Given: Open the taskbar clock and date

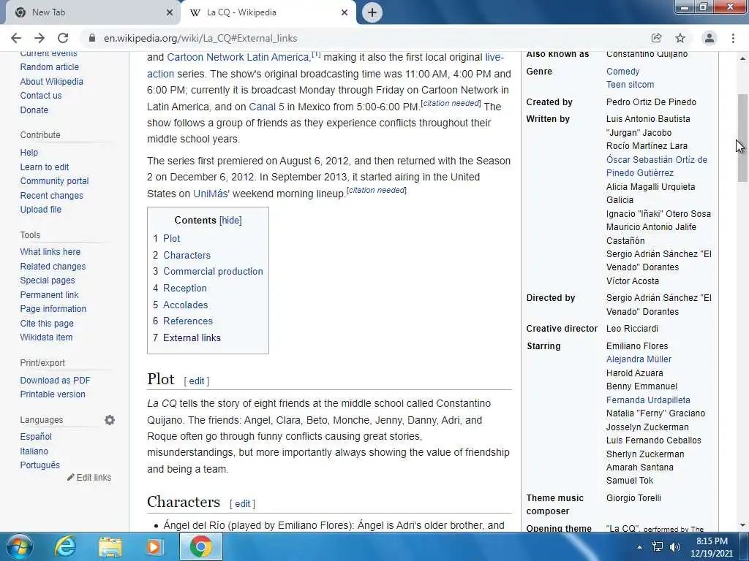Looking at the screenshot, I should (711, 547).
